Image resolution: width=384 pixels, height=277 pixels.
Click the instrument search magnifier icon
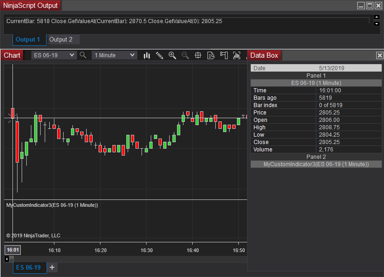[x=83, y=55]
